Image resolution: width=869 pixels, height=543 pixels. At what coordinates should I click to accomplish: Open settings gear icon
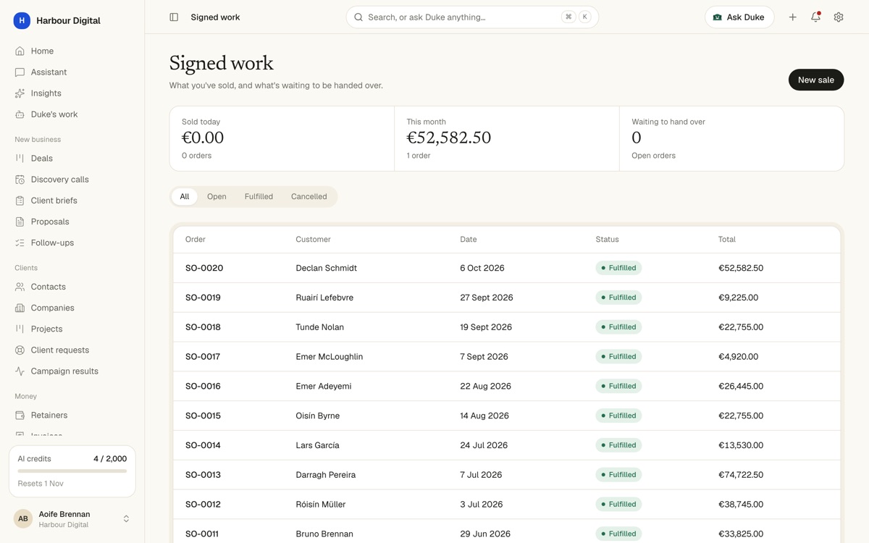pos(839,17)
